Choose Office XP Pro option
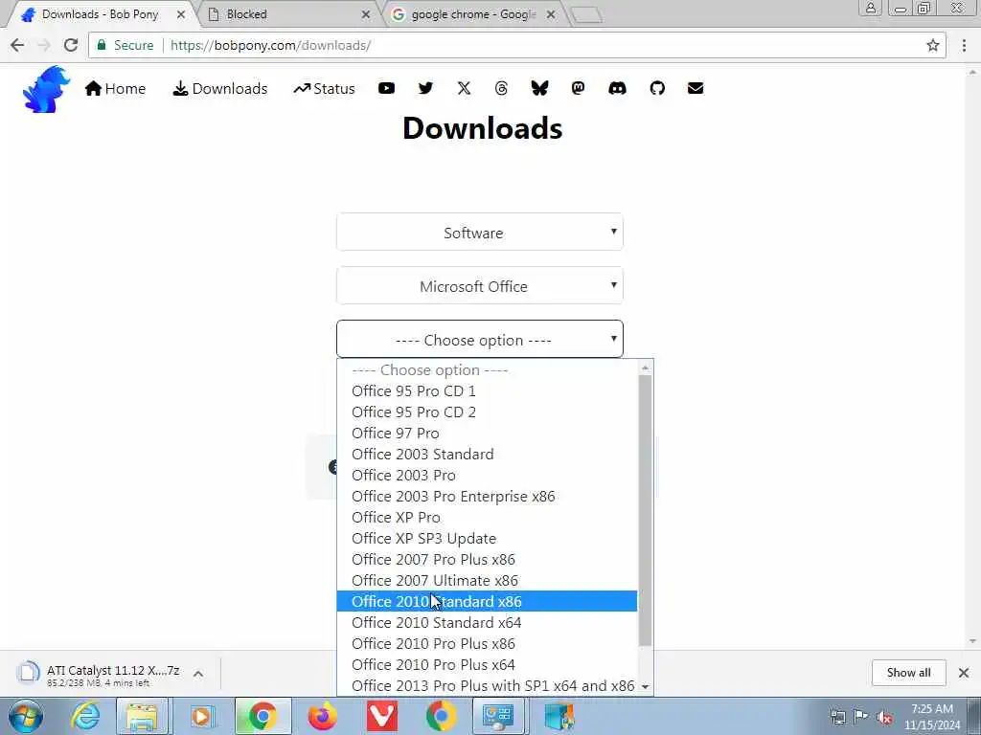Screen dimensions: 981x735 coord(487,518)
